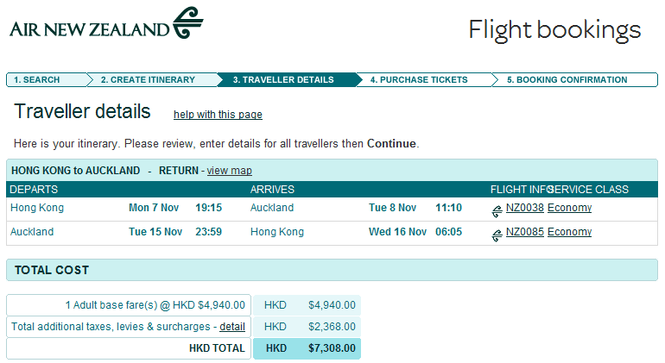
Task: Click the Air New Zealand wordmark text
Action: coord(90,30)
